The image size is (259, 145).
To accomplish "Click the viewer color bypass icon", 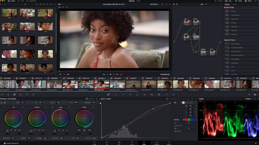I will click(x=162, y=4).
